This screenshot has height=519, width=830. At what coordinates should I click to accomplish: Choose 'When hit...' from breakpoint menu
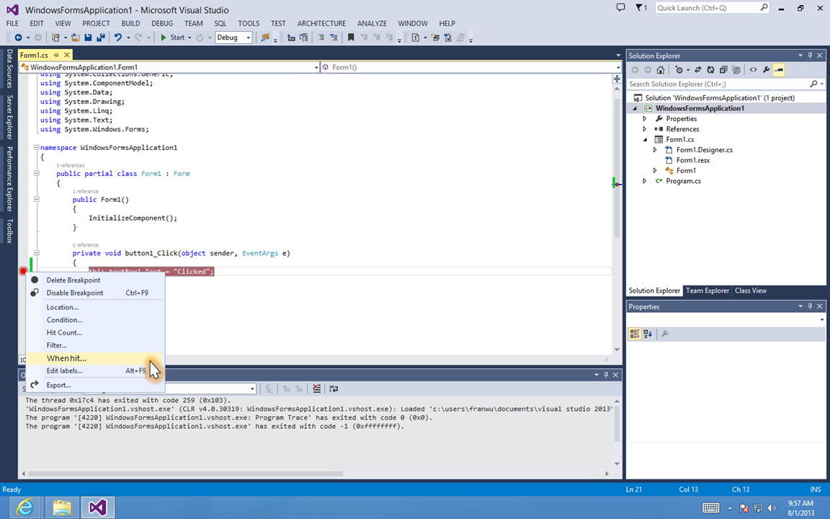[x=66, y=358]
